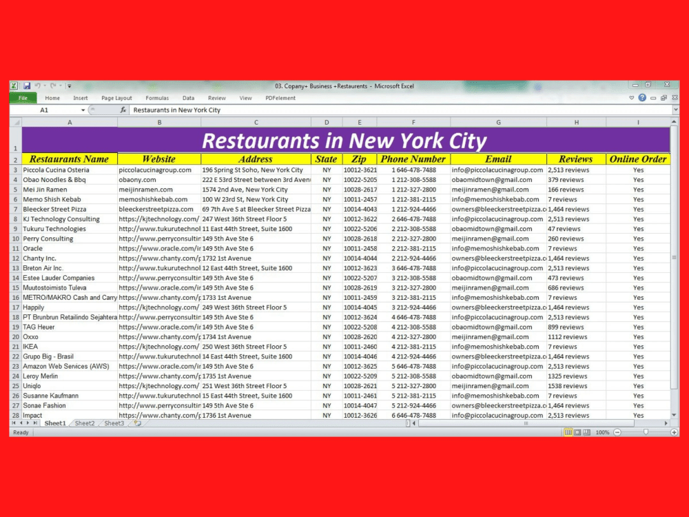
Task: Open the Formulas ribbon tab
Action: tap(157, 98)
